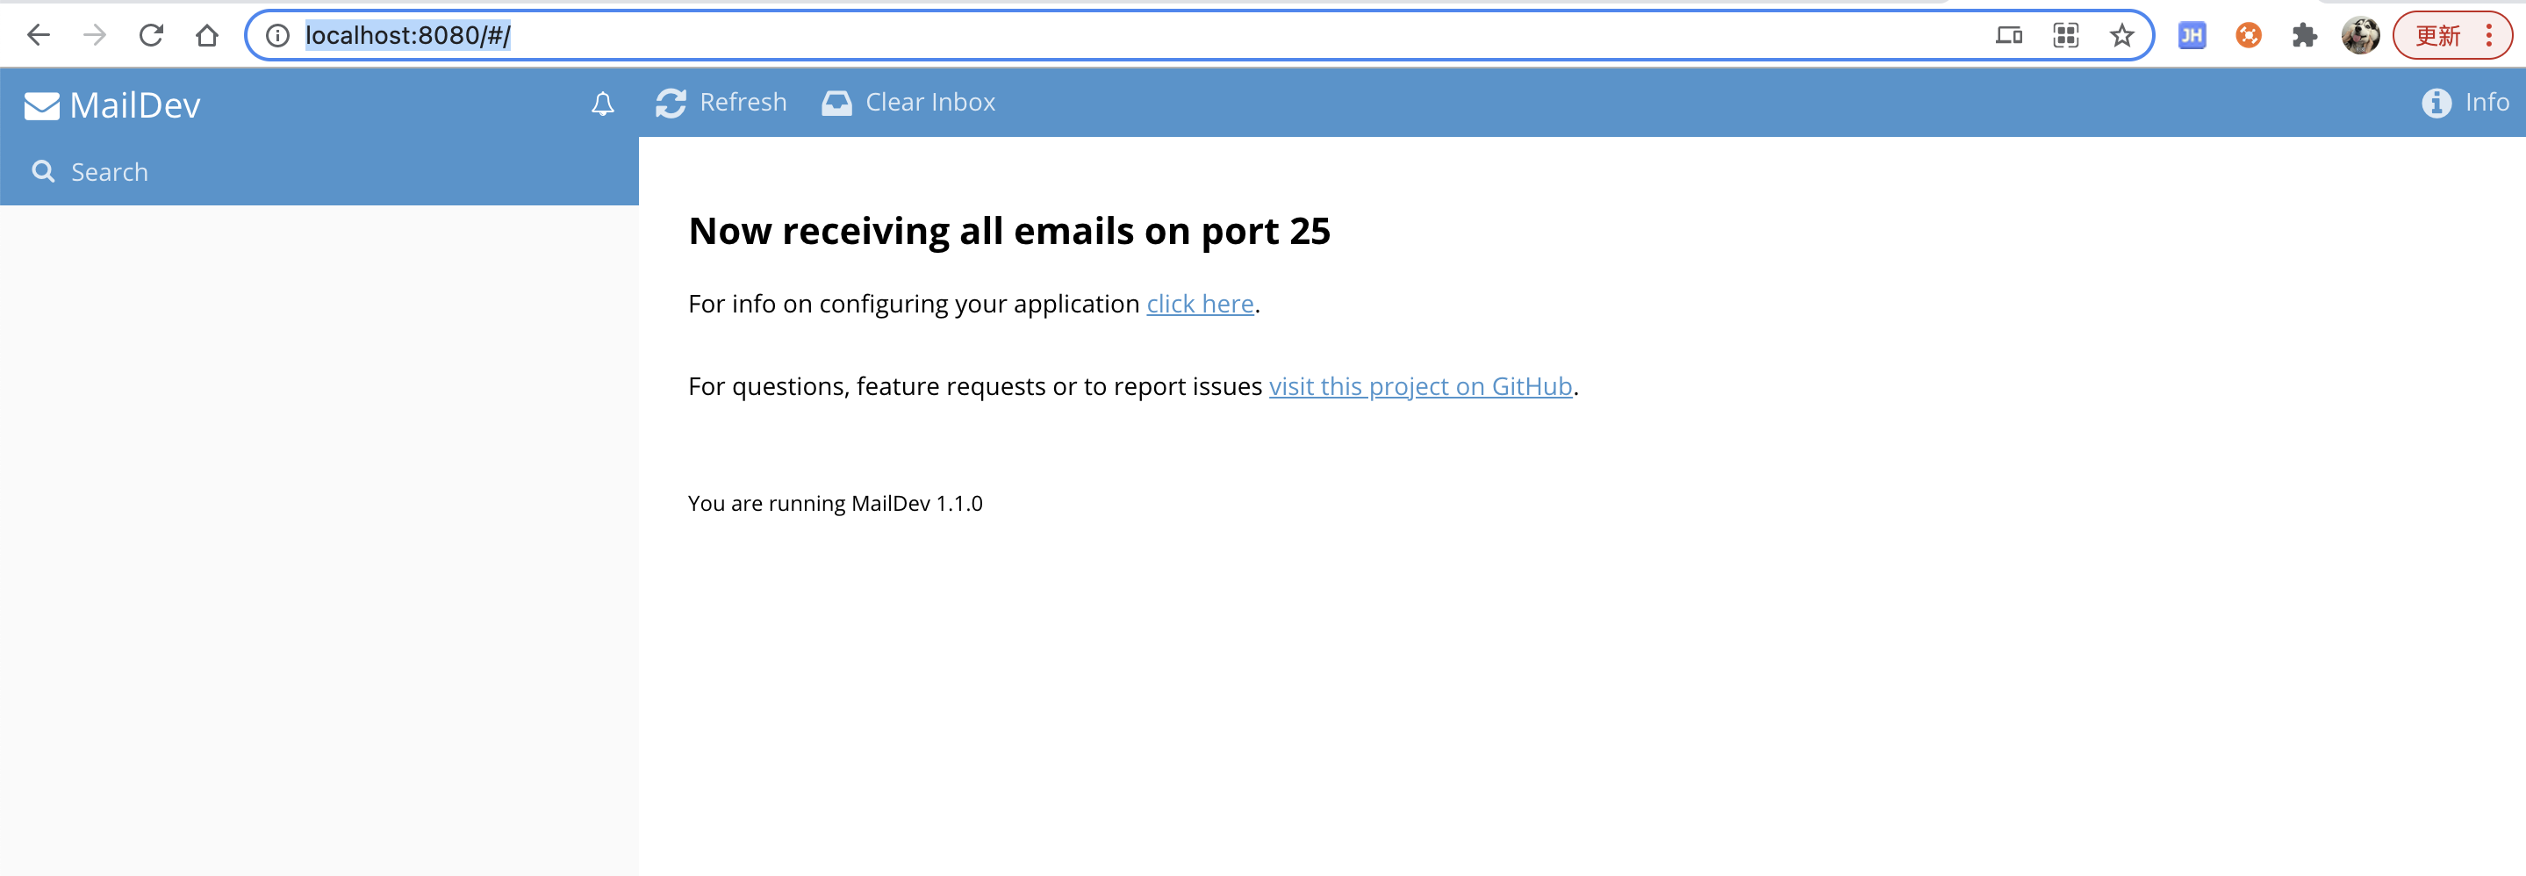Click heading 'Now receiving all emails on port 25'
This screenshot has width=2526, height=876.
click(1009, 232)
